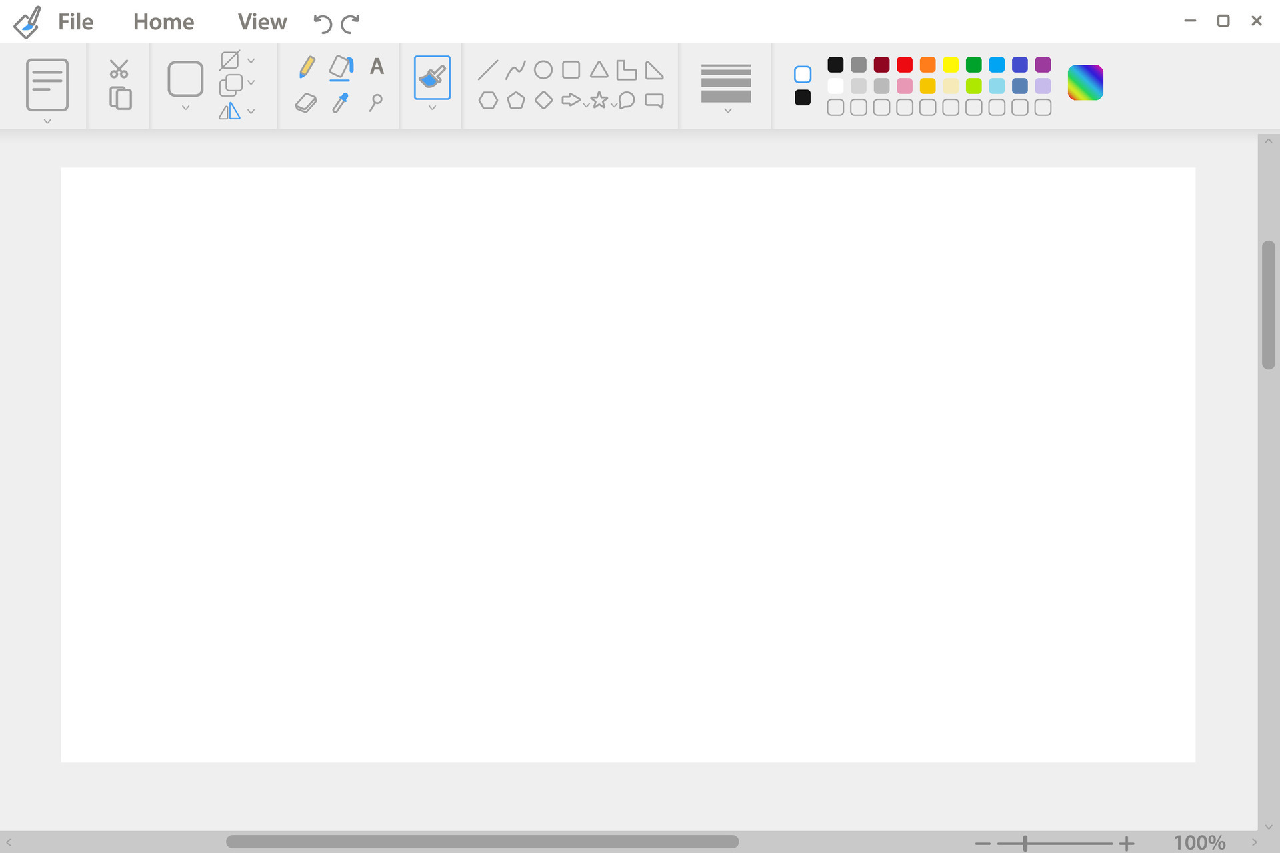Image resolution: width=1280 pixels, height=853 pixels.
Task: Choose the Star shape
Action: click(x=599, y=101)
